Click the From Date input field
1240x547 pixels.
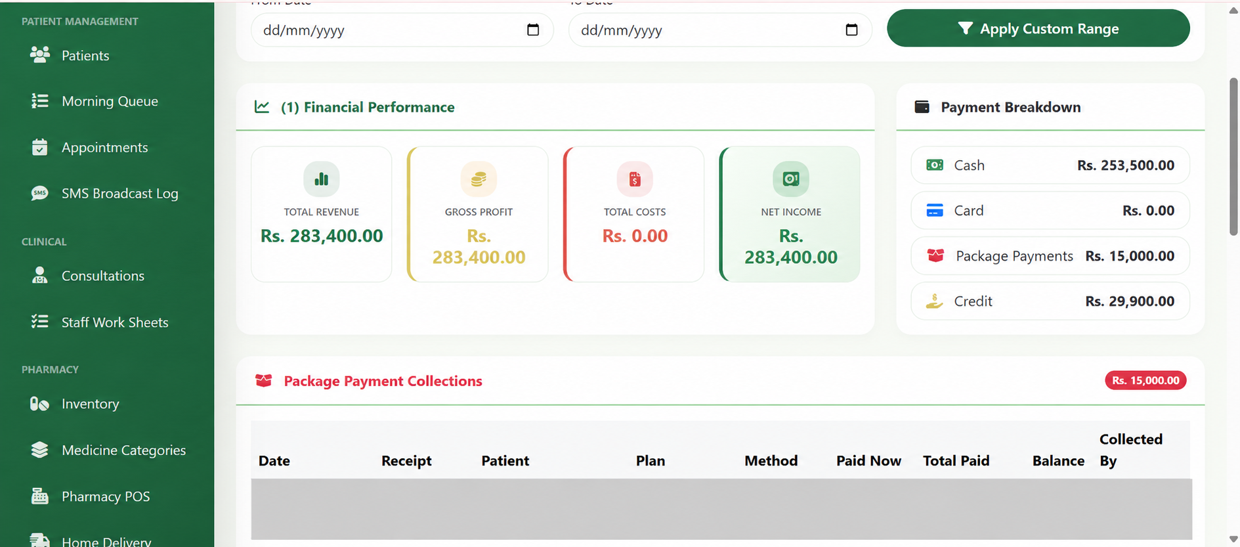402,30
